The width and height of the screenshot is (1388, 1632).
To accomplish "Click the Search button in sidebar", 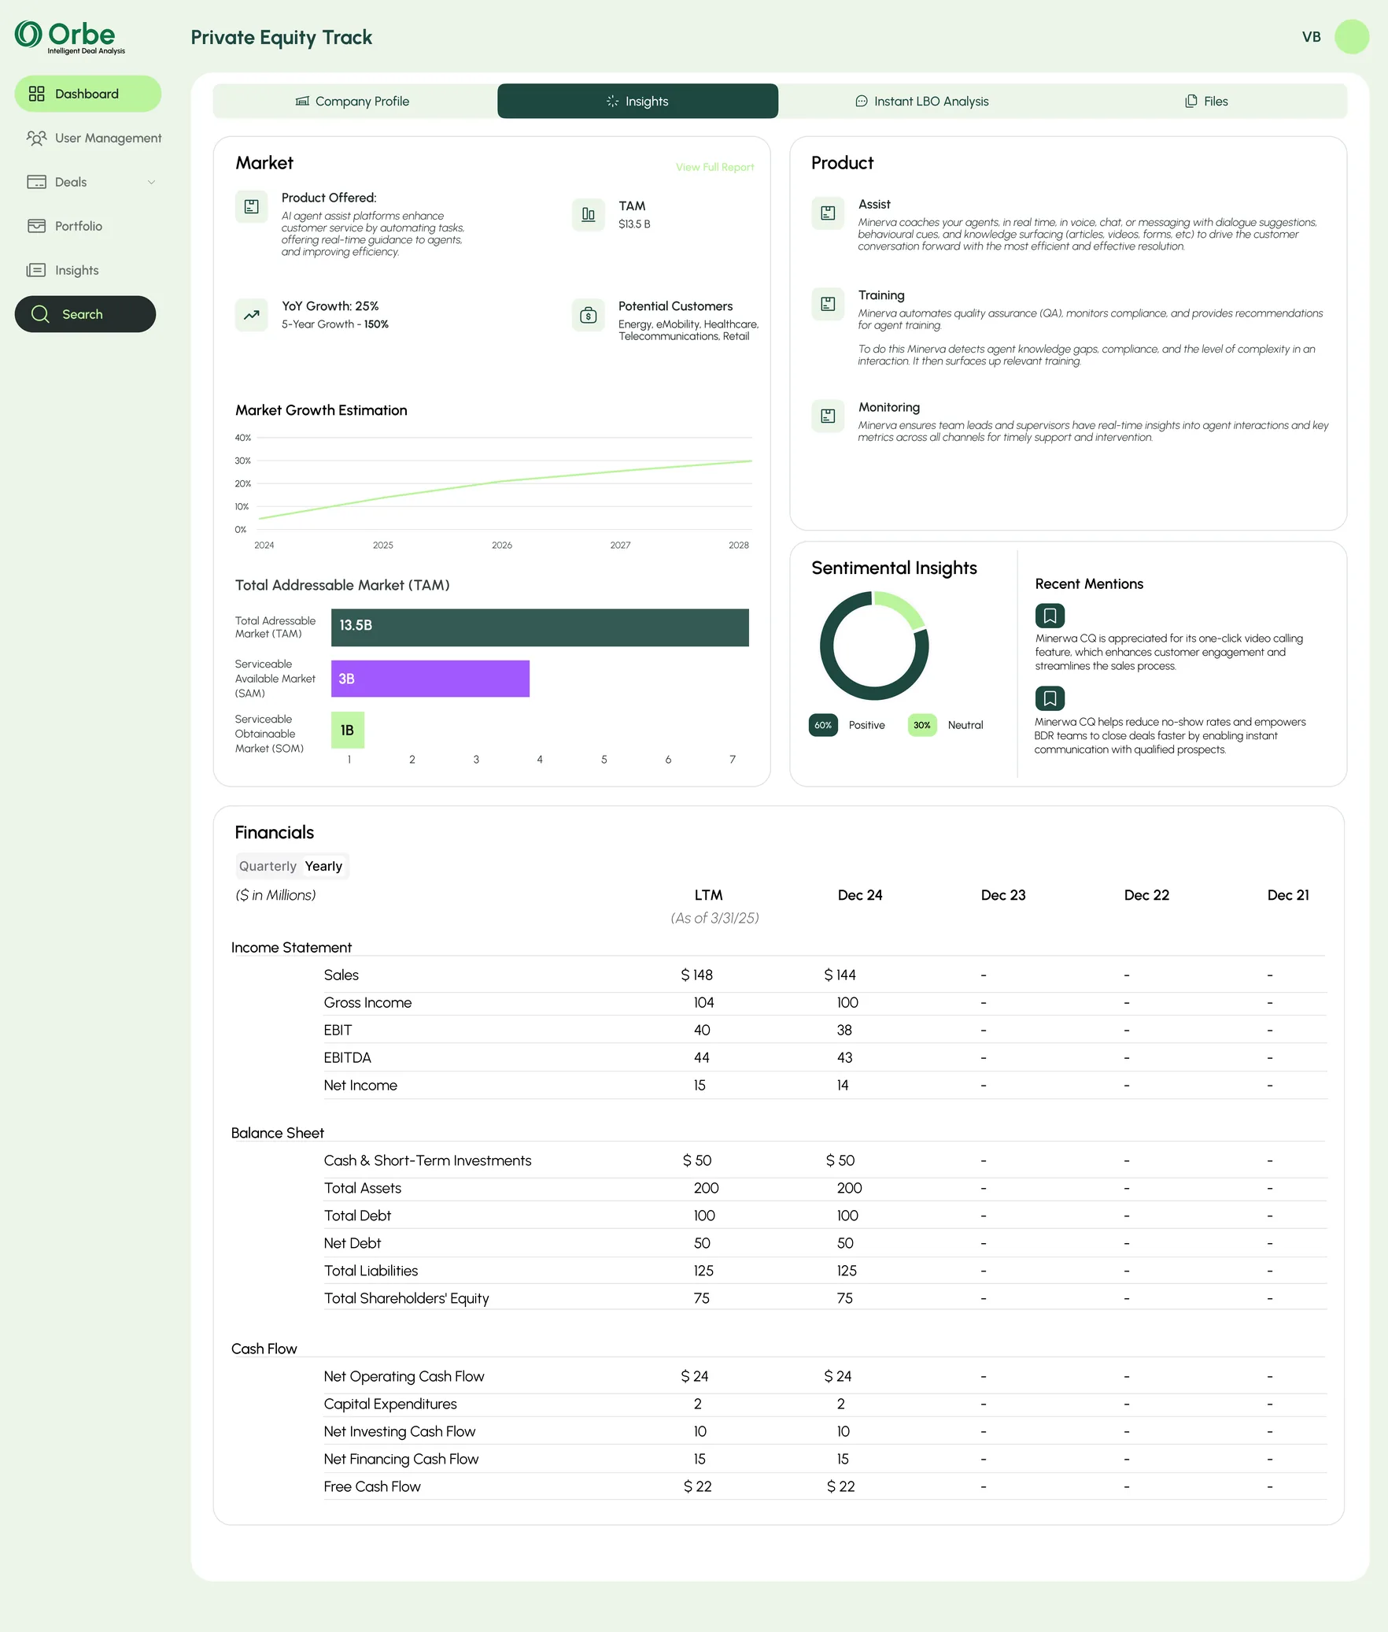I will (x=85, y=314).
